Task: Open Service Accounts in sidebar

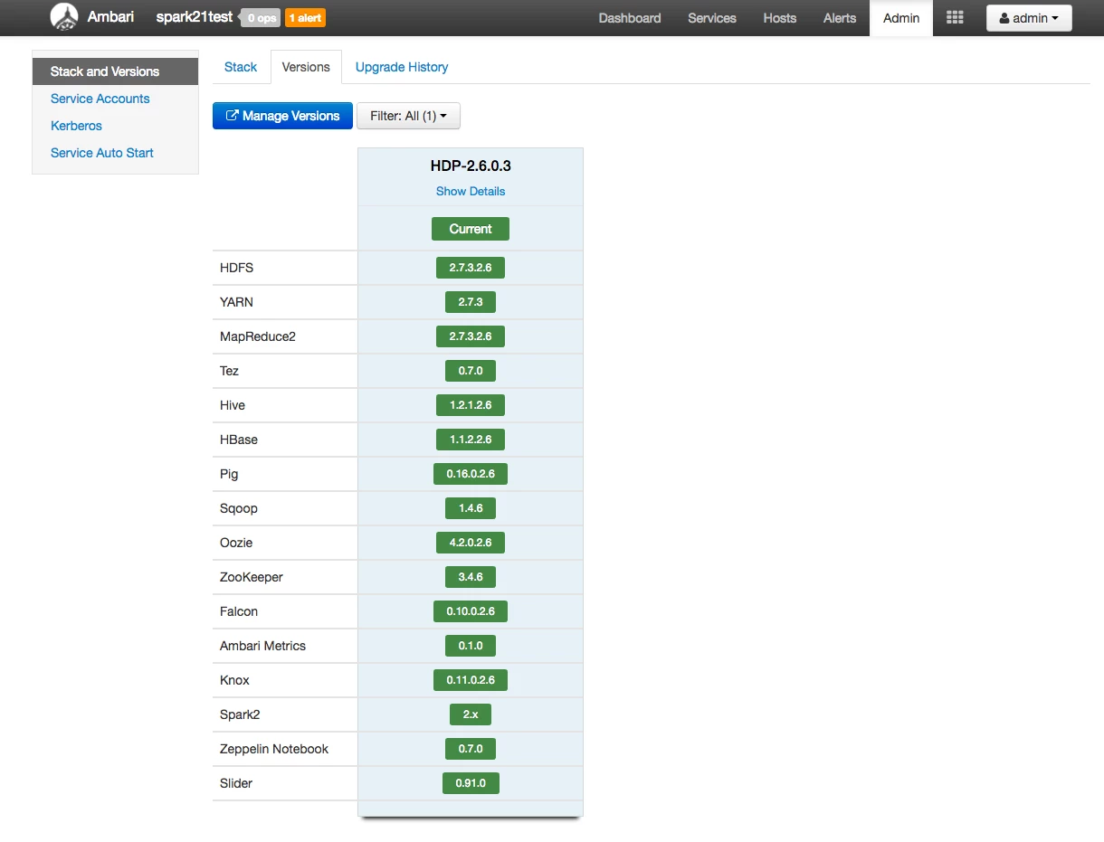Action: click(100, 99)
